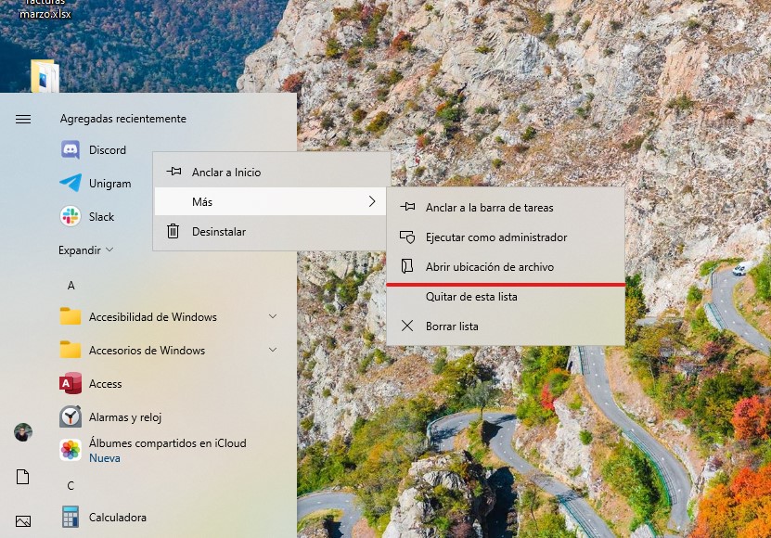The image size is (771, 538).
Task: Choose Ejecutar como administrador
Action: point(495,237)
